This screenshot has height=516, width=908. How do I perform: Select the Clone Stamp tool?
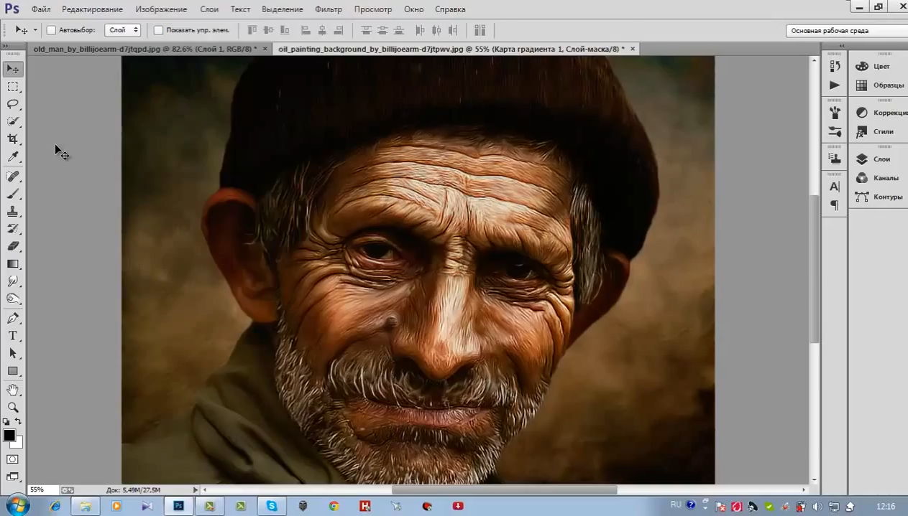[x=13, y=212]
